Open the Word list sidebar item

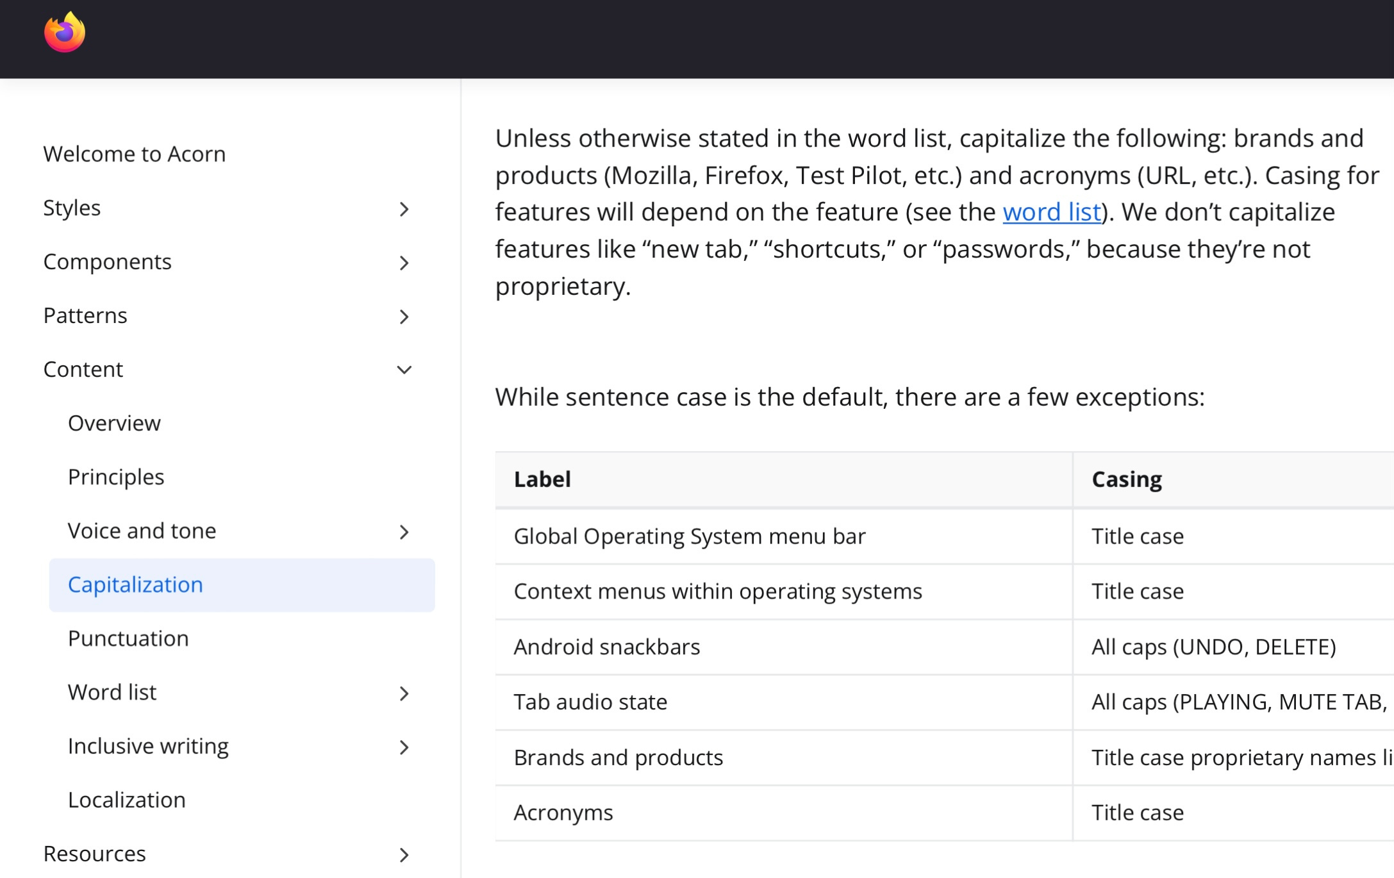[112, 692]
